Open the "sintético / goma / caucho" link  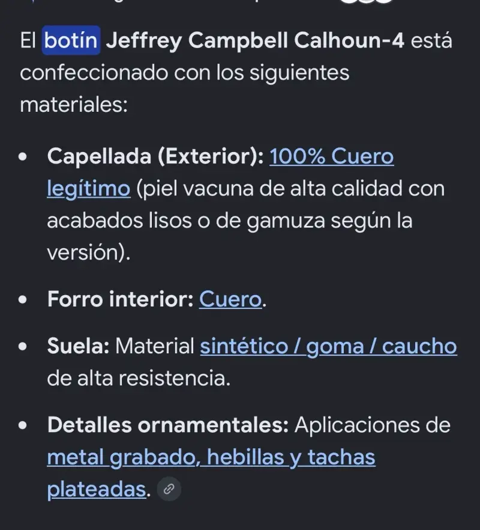tap(328, 347)
